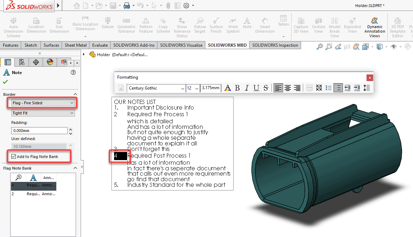This screenshot has width=413, height=237.
Task: Switch to the Evaluate tab
Action: [x=100, y=45]
